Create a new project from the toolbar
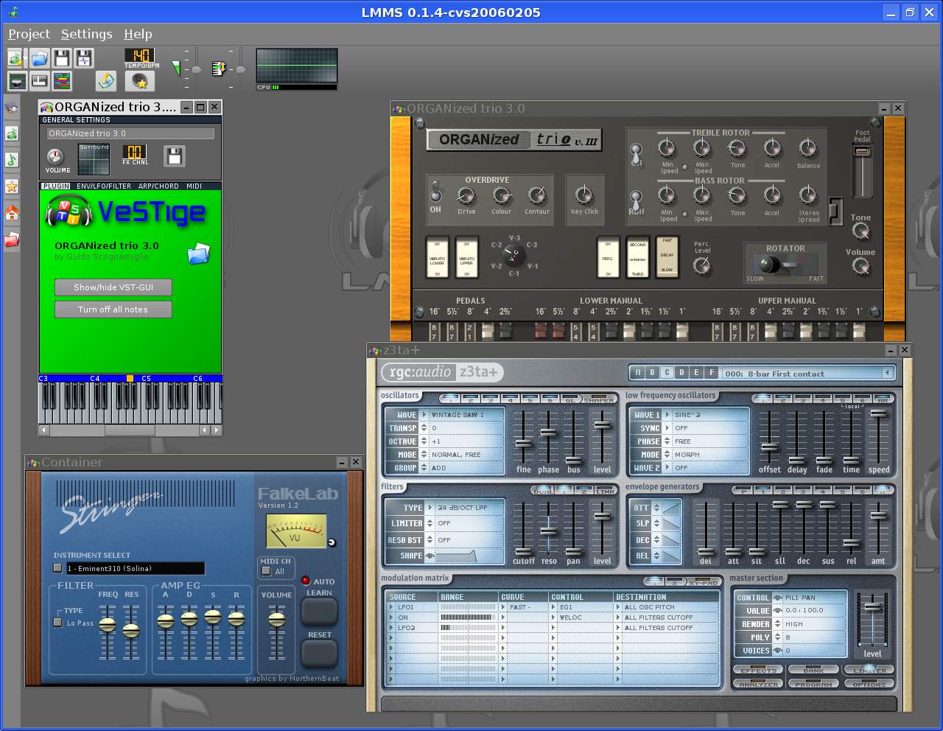 (16, 58)
